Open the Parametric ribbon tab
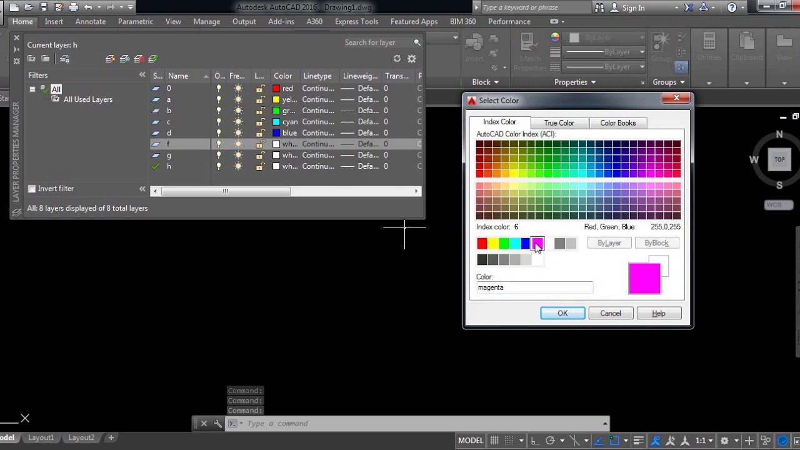 click(x=135, y=21)
